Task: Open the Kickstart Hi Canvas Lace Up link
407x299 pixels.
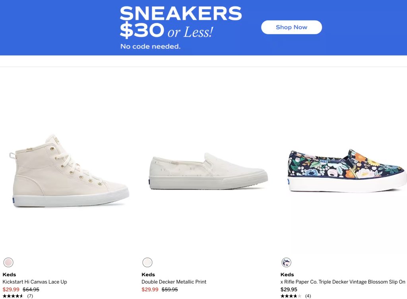Action: pyautogui.click(x=35, y=282)
